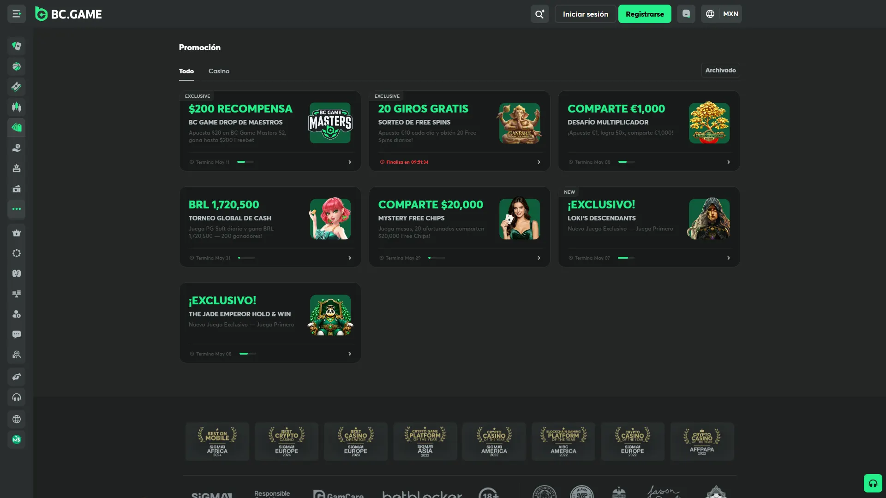Open the $200 Recompensa promotion title

[x=240, y=109]
